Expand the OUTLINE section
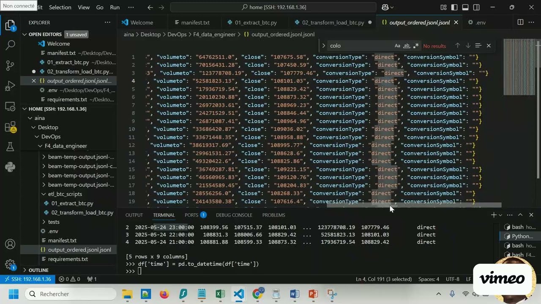The height and width of the screenshot is (304, 541). [x=25, y=270]
